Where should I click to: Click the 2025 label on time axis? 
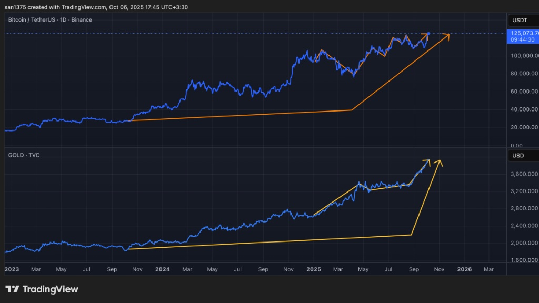(313, 269)
